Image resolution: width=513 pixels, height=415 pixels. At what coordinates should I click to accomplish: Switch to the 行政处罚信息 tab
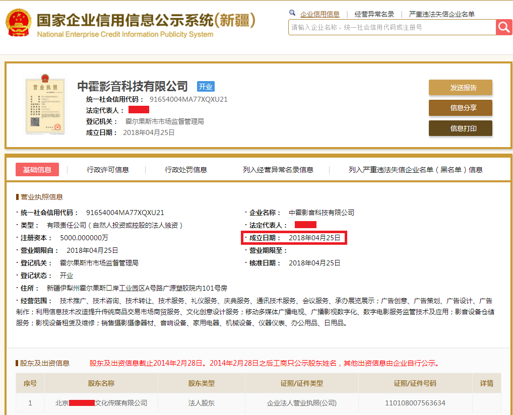(186, 170)
